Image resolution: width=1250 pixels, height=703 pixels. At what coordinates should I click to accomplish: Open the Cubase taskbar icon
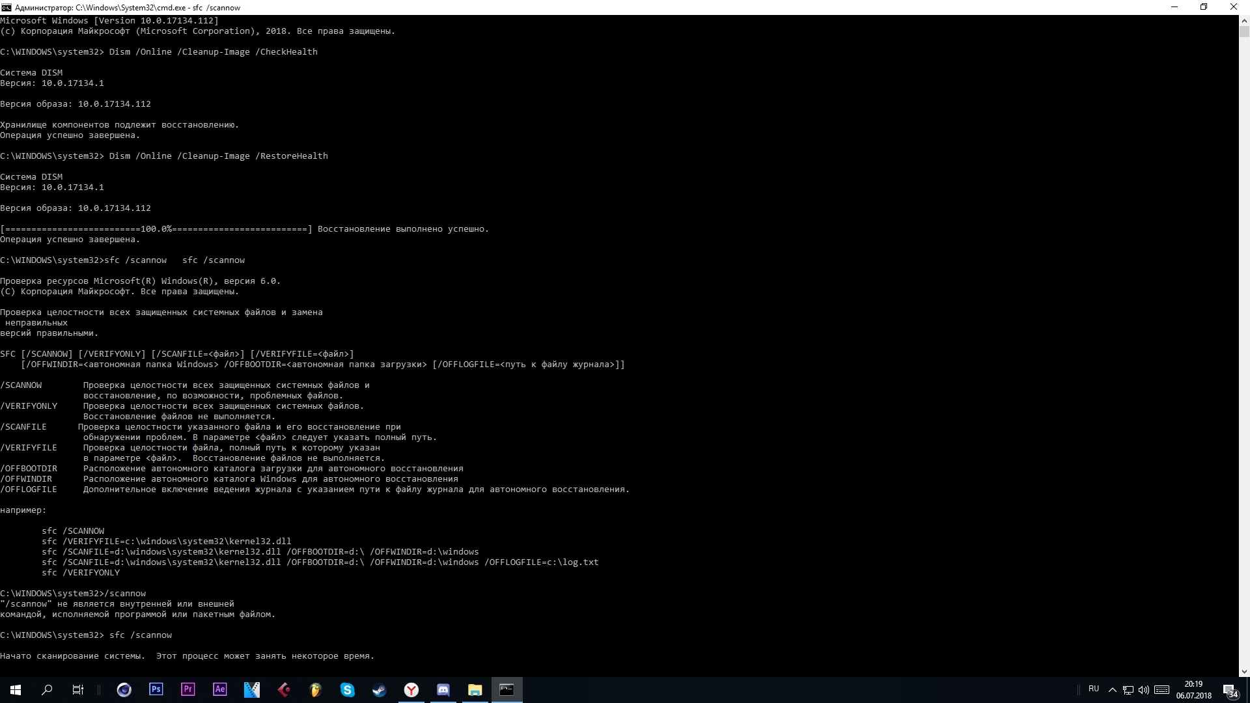[283, 690]
